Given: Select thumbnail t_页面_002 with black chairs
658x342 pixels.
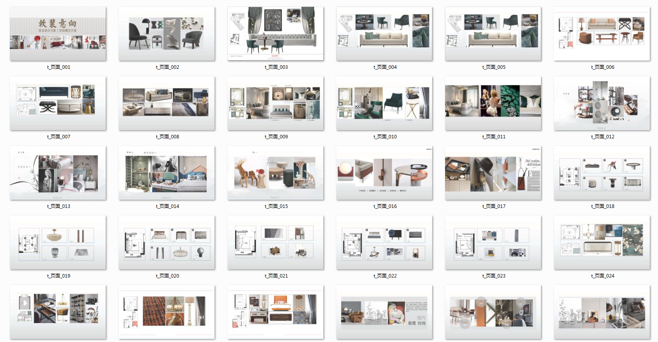Looking at the screenshot, I should 167,34.
